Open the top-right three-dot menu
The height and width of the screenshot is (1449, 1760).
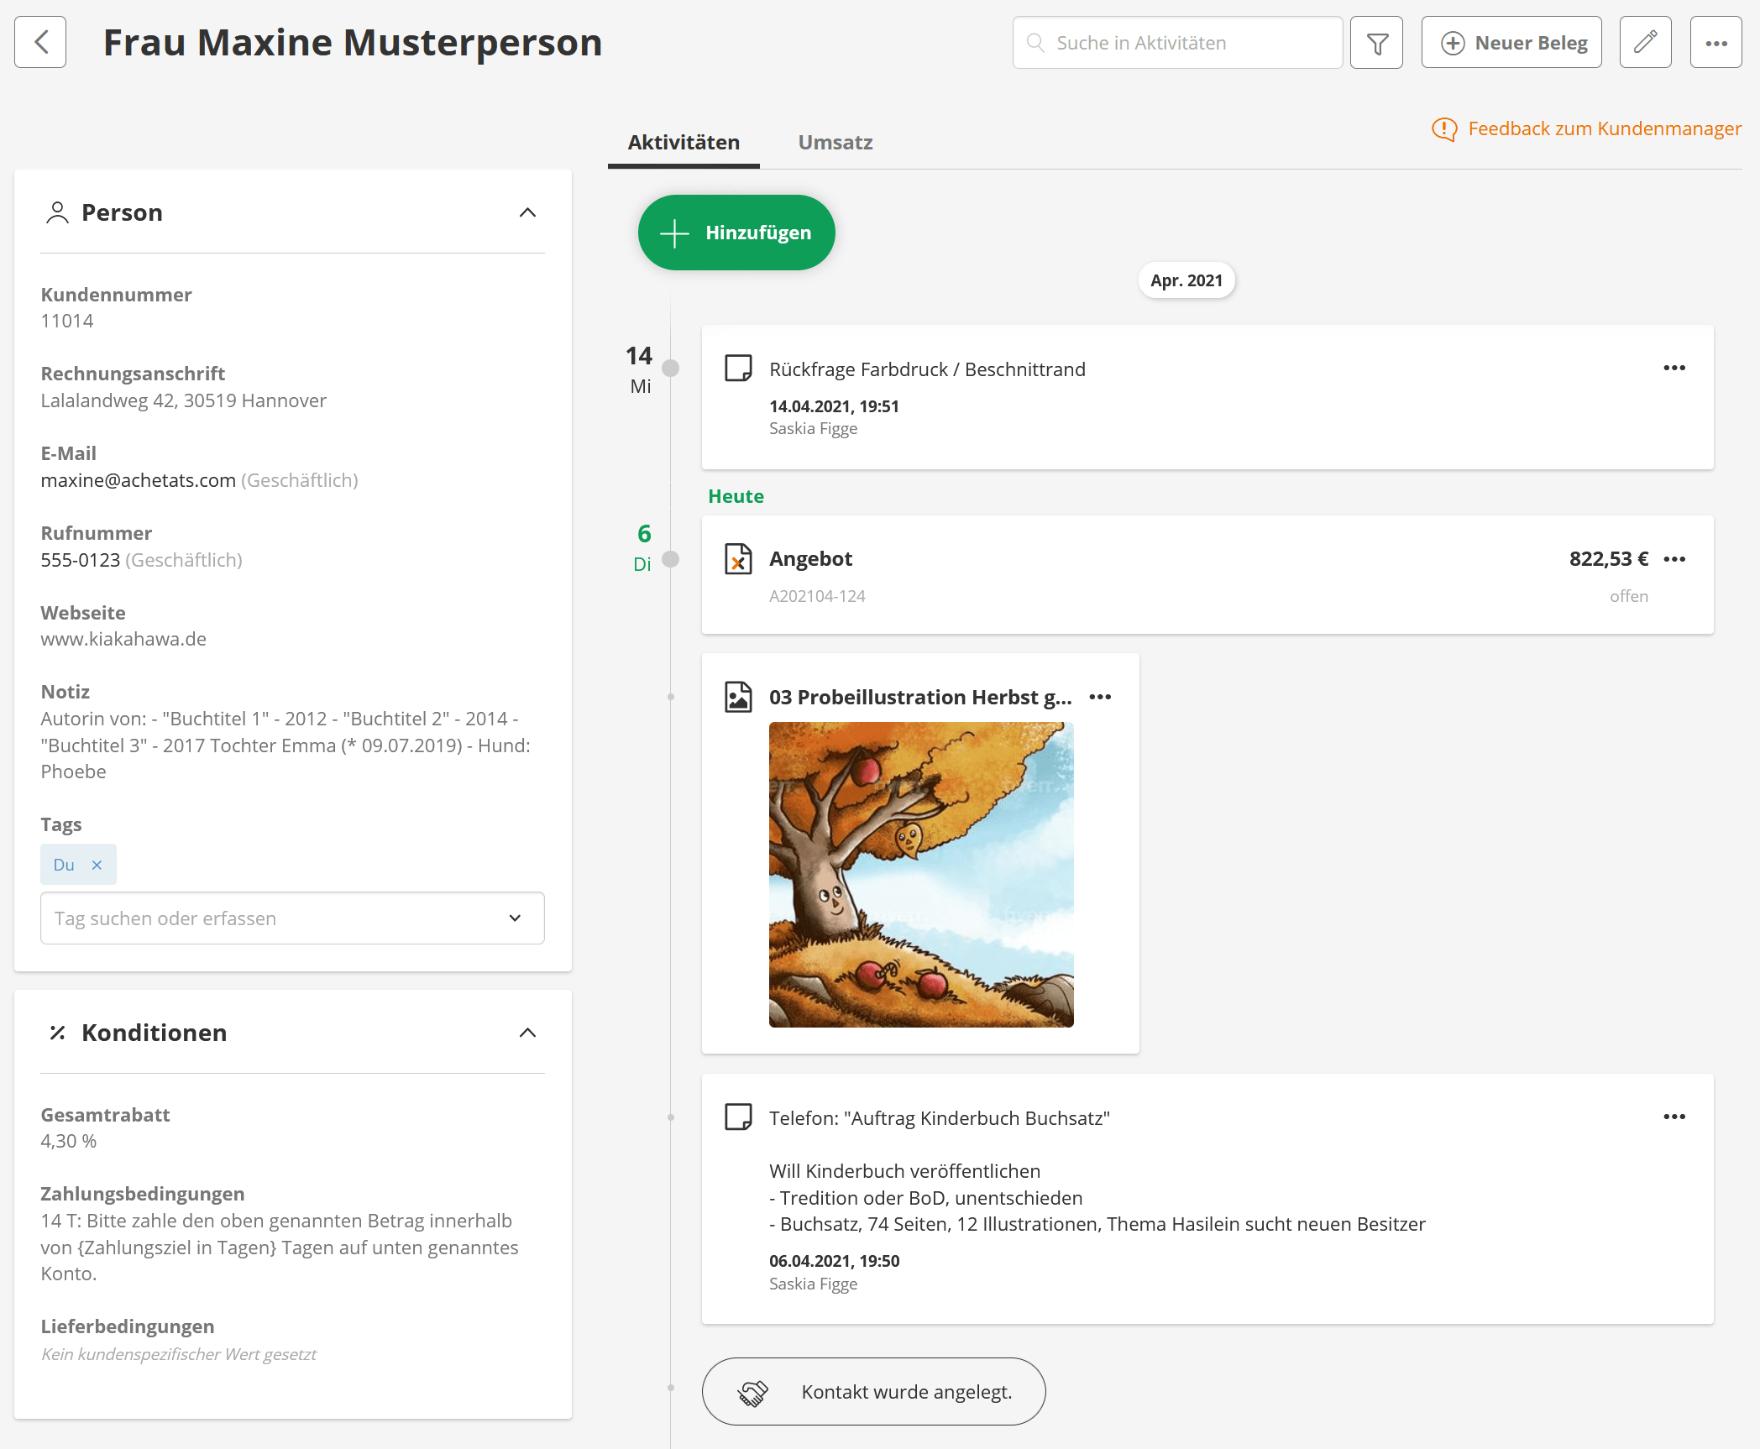(1715, 43)
